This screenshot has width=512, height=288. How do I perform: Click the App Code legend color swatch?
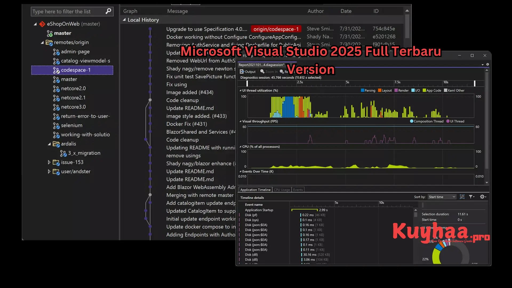click(x=424, y=90)
